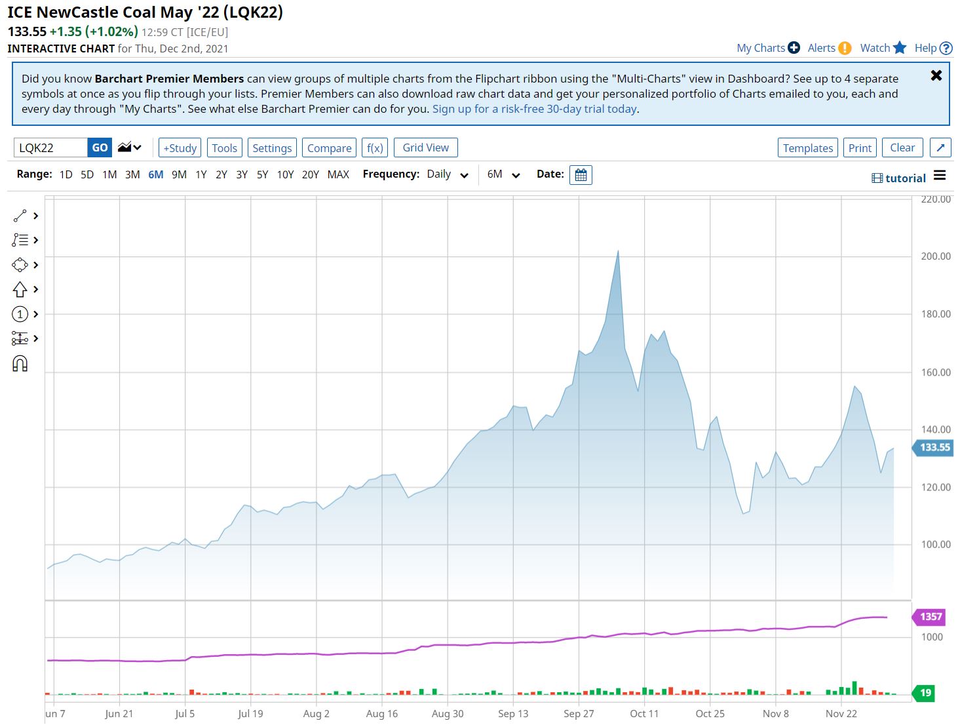
Task: Select the arrow marker tool icon
Action: pos(20,289)
